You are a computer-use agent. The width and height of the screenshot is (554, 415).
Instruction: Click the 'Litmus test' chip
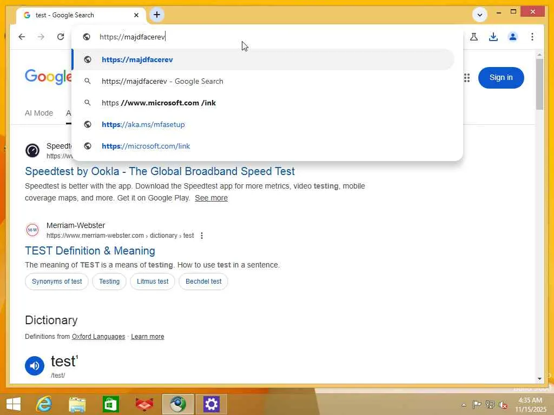(x=153, y=281)
